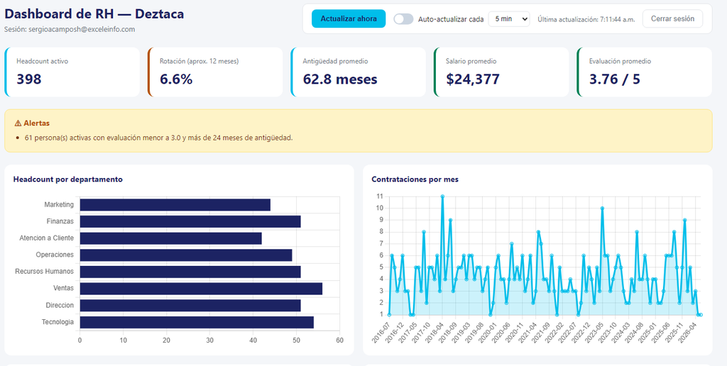Image resolution: width=727 pixels, height=366 pixels.
Task: Click the Marketing department label
Action: point(59,204)
